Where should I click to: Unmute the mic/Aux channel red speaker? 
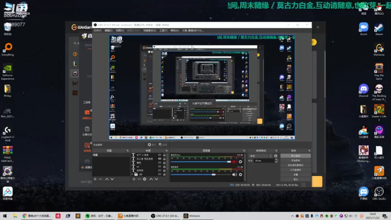pyautogui.click(x=235, y=162)
